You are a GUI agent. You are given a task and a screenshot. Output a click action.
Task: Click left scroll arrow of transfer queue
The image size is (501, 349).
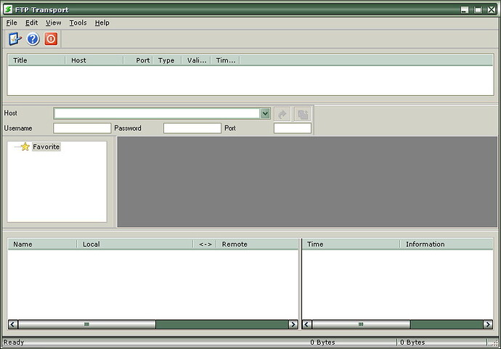point(13,324)
